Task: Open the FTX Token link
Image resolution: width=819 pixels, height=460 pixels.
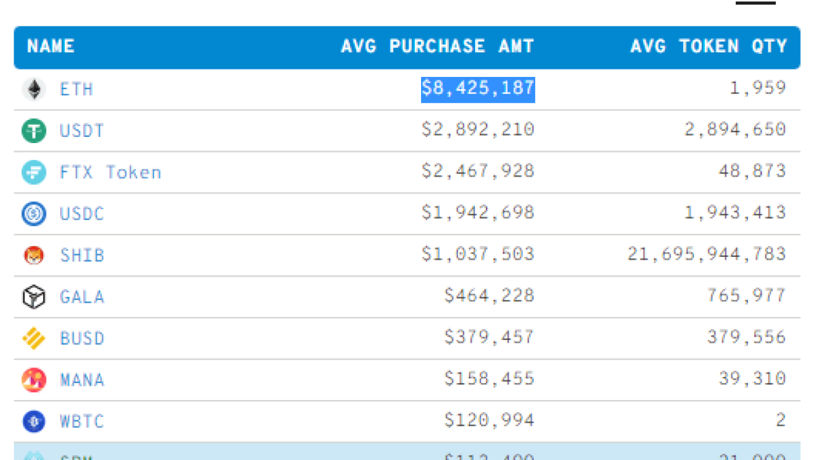Action: pyautogui.click(x=111, y=172)
